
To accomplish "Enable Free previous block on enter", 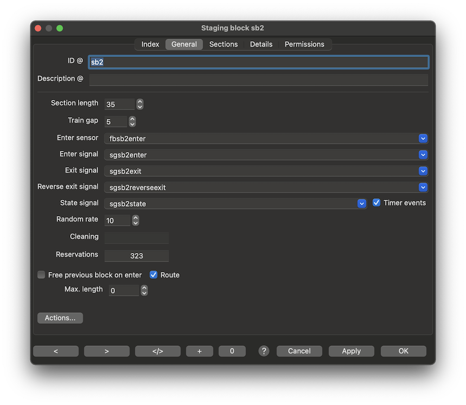I will pyautogui.click(x=41, y=275).
